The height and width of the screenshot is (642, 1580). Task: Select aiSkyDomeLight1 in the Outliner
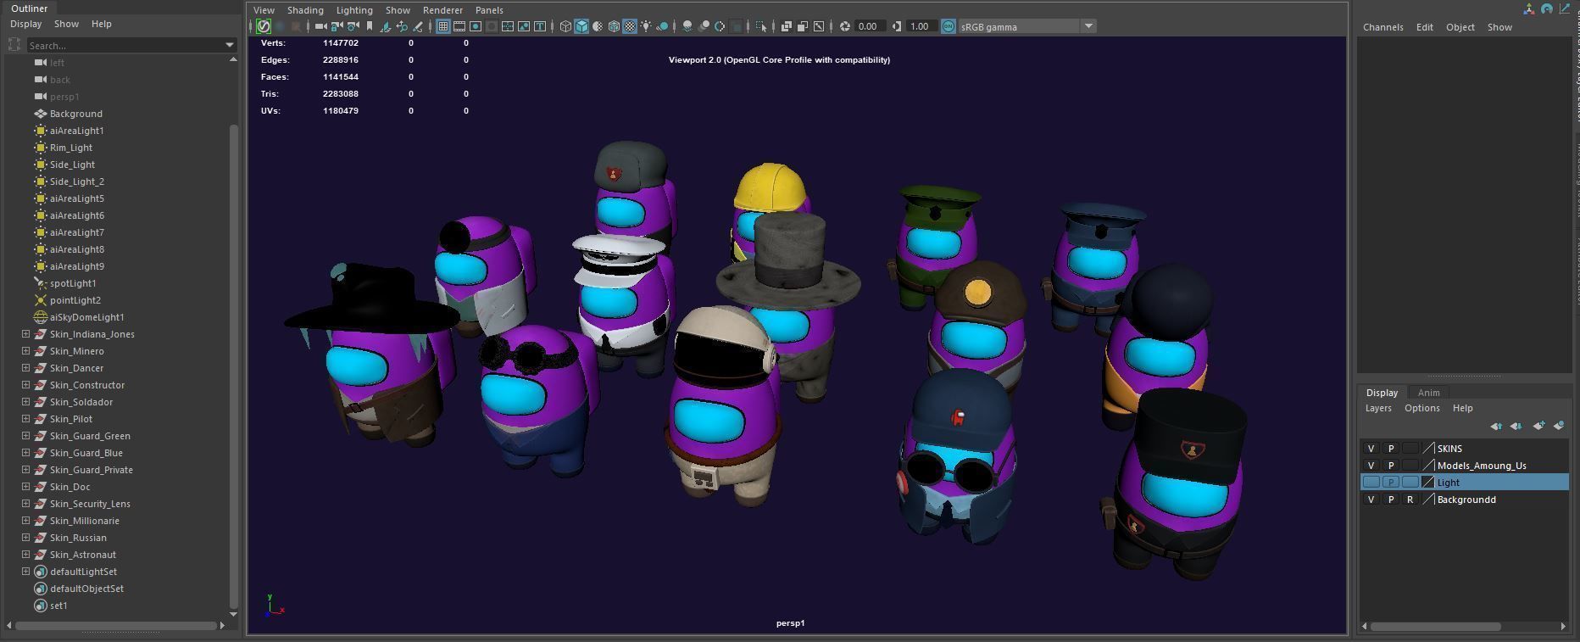pyautogui.click(x=86, y=317)
